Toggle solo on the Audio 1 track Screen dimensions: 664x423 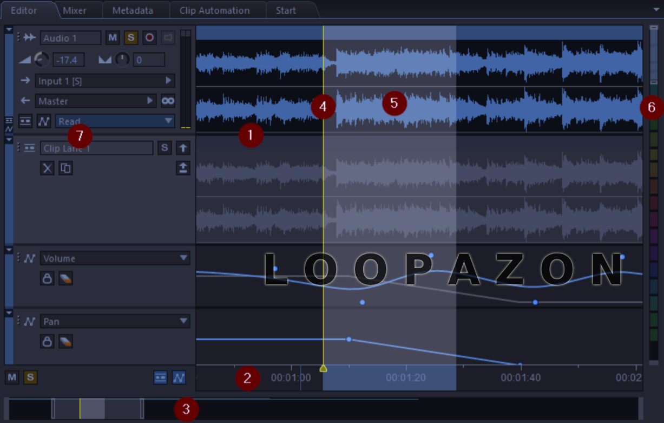(131, 37)
